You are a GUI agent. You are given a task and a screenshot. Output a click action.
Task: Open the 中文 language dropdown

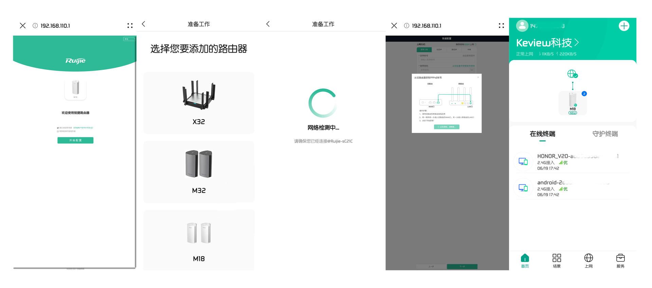[129, 39]
